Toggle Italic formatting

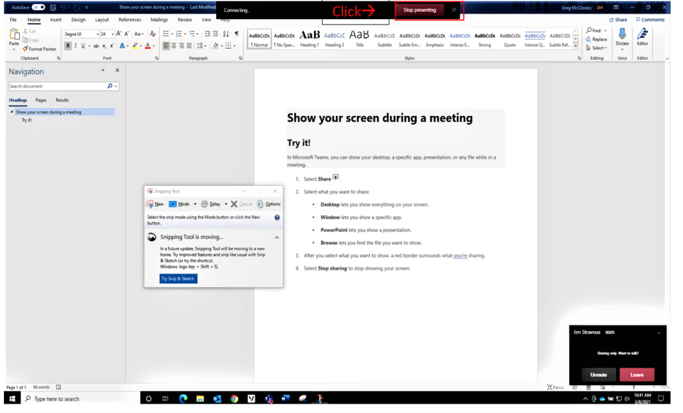coord(75,46)
